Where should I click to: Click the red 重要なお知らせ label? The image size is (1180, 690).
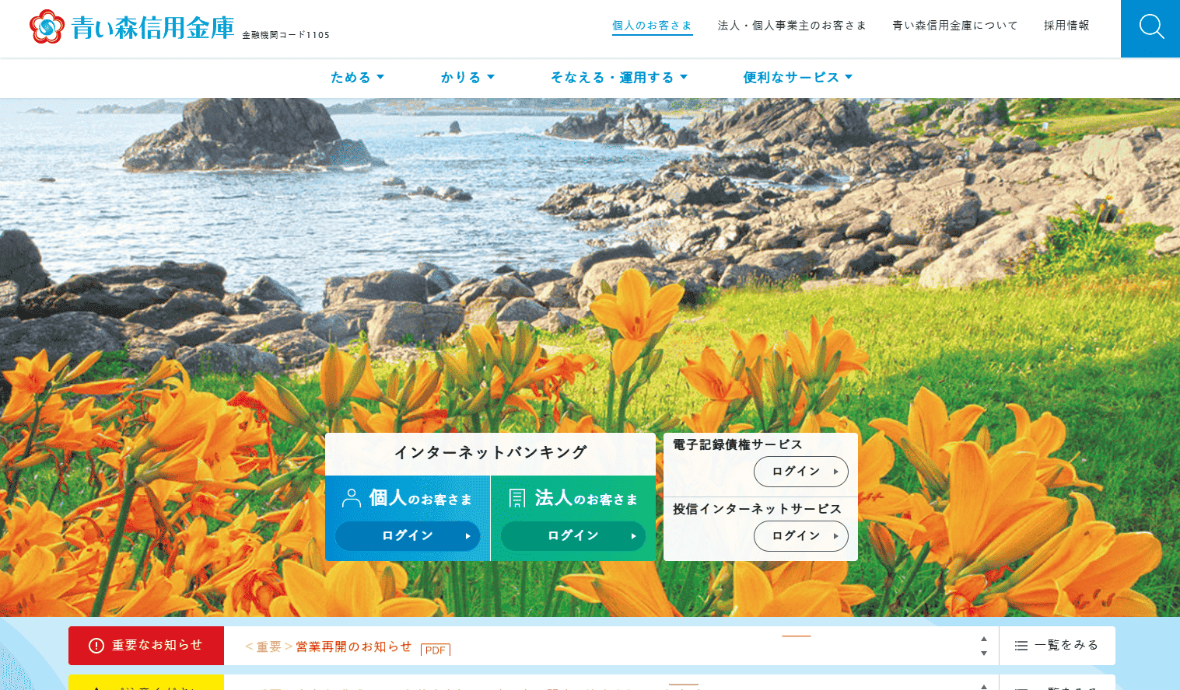pyautogui.click(x=146, y=646)
